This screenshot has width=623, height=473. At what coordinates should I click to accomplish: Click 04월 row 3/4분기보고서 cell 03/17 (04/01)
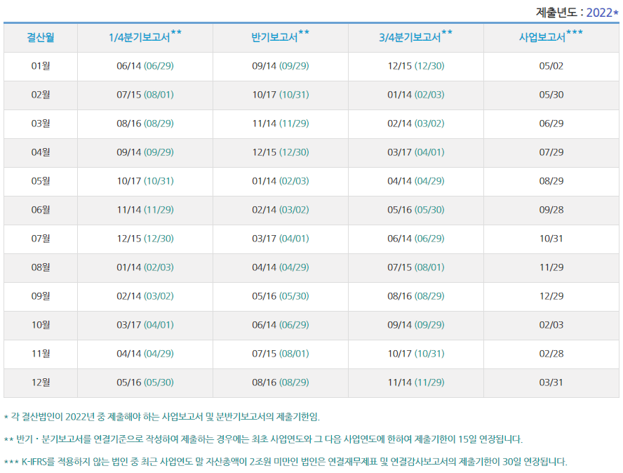415,152
